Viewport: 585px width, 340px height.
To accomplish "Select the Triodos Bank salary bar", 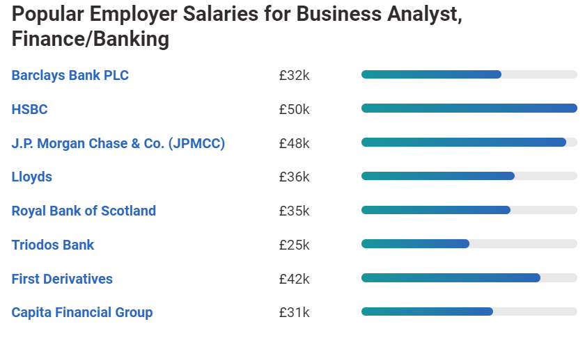I will [469, 243].
